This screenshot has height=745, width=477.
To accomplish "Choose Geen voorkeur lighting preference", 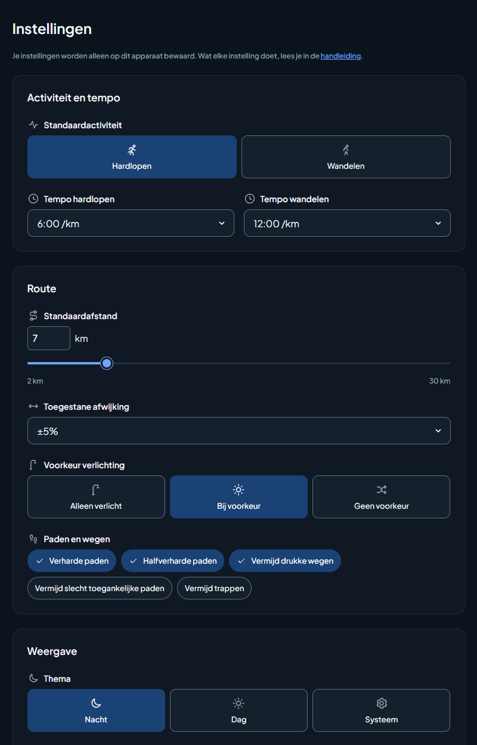I will pyautogui.click(x=381, y=497).
